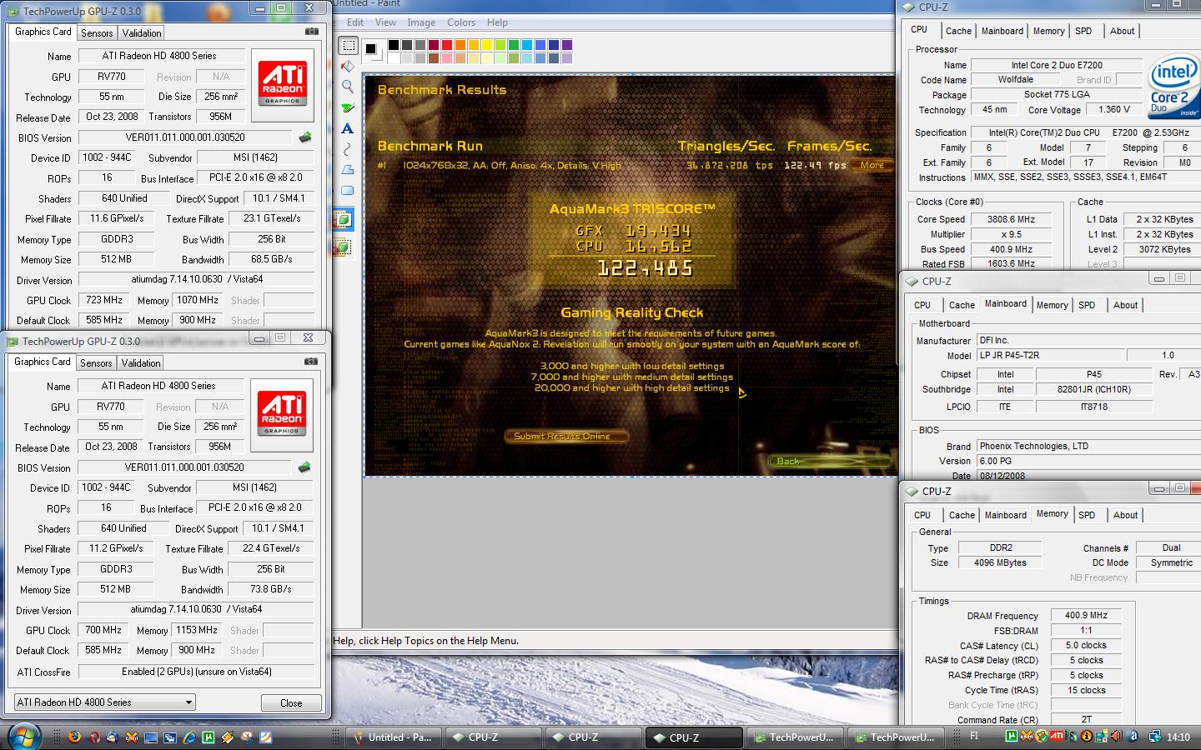The height and width of the screenshot is (750, 1201).
Task: Open the Sensors tab in upper GPU-Z window
Action: click(x=97, y=33)
